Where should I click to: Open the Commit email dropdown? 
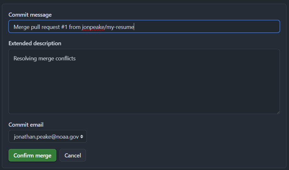click(x=48, y=136)
